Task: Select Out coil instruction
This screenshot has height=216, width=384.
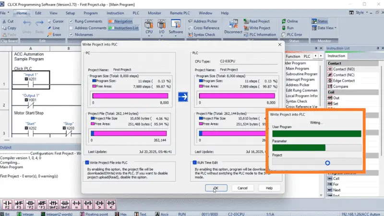Action: coord(334,98)
